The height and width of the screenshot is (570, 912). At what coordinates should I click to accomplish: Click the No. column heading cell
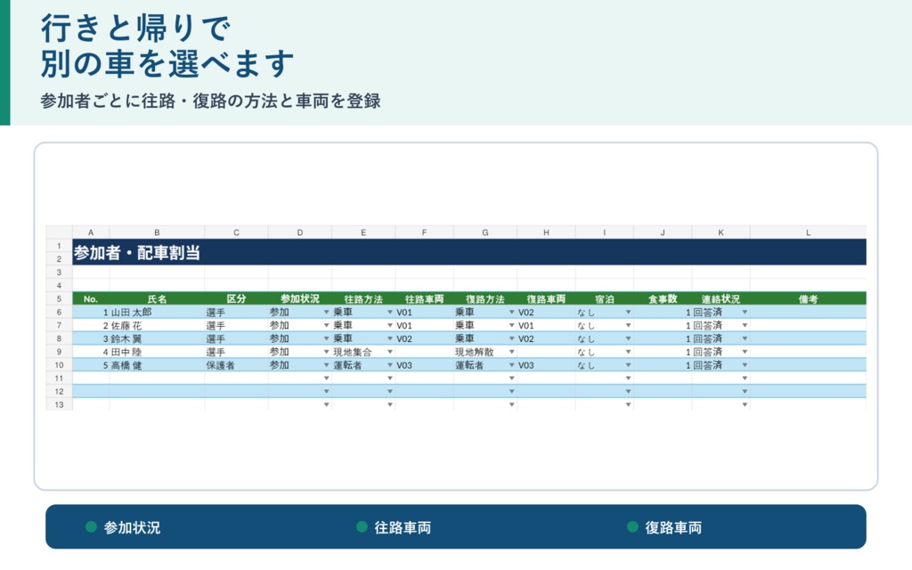click(x=91, y=299)
